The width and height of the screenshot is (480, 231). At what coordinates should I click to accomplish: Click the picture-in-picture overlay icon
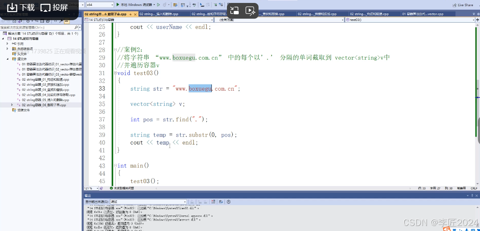point(235,10)
